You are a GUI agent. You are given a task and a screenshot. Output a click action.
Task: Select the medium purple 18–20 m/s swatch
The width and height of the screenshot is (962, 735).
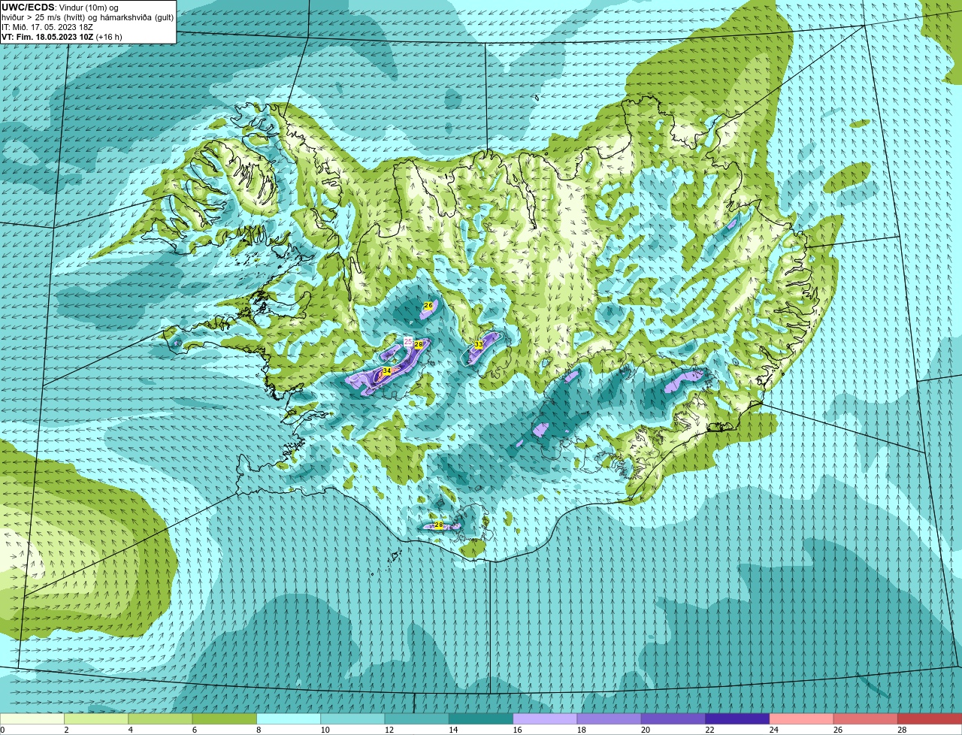point(610,718)
